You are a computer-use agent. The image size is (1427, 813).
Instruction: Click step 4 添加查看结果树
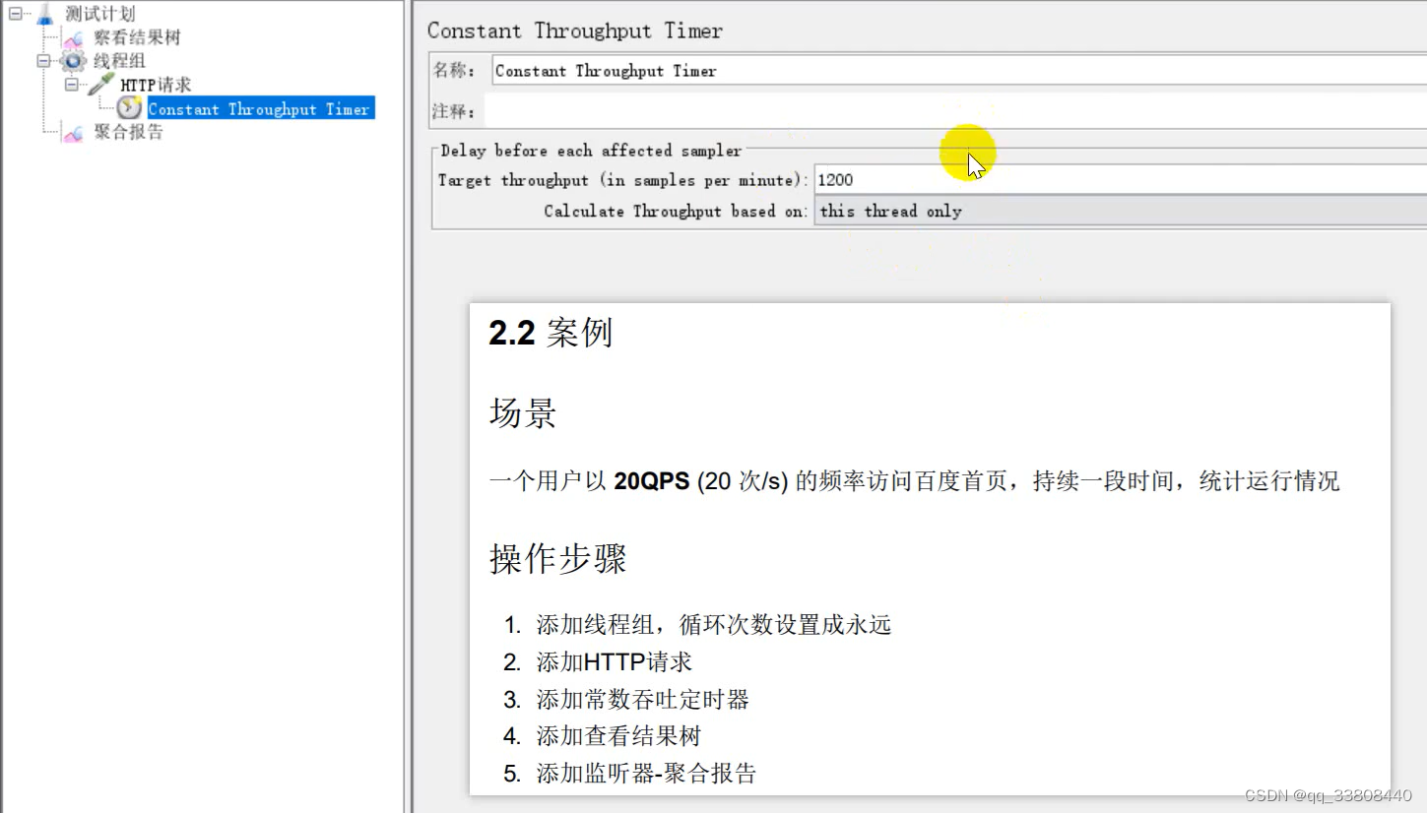click(618, 736)
